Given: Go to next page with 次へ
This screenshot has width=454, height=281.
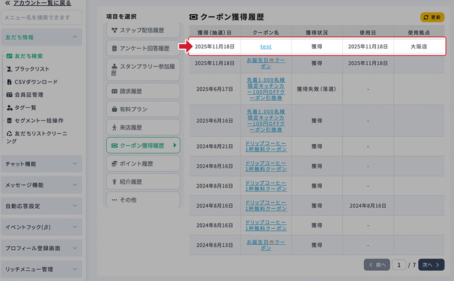Looking at the screenshot, I should coord(431,265).
